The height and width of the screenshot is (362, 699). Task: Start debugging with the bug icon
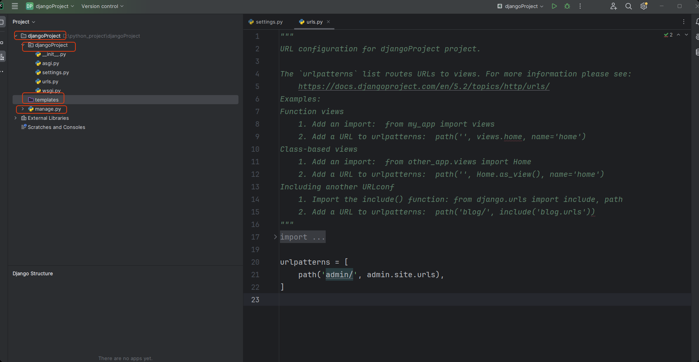567,6
